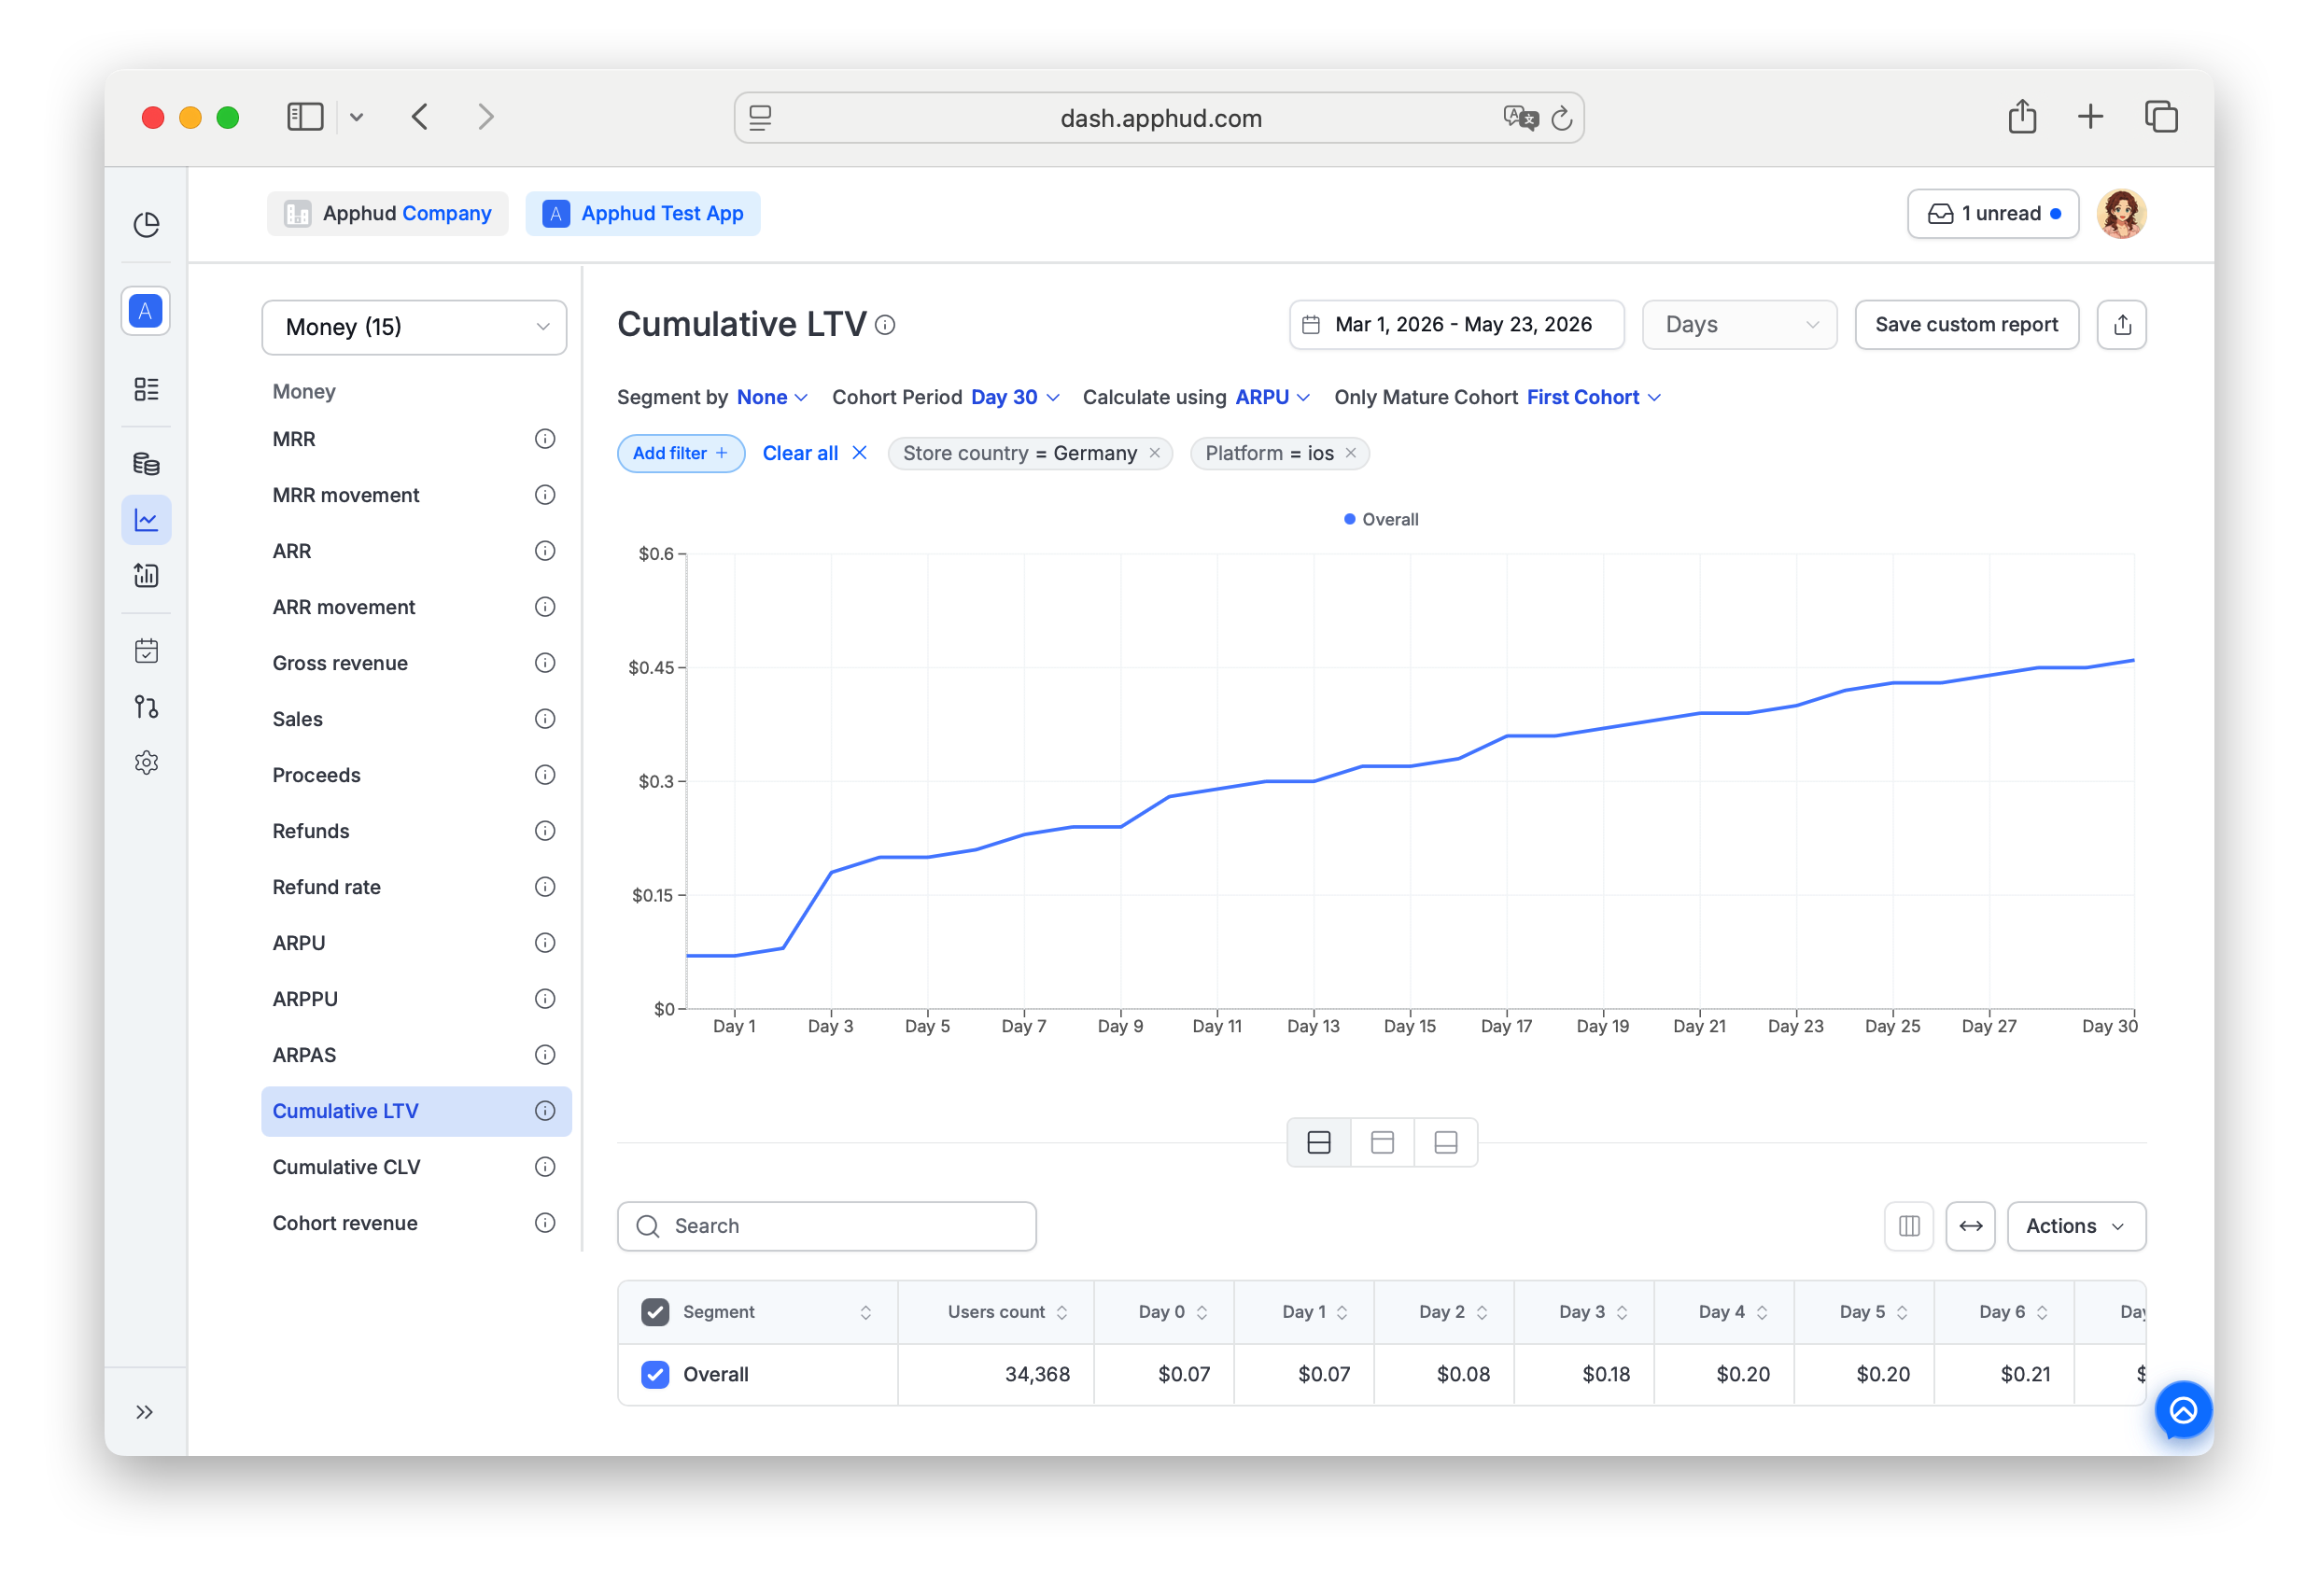Select table-only view layout

(1445, 1142)
